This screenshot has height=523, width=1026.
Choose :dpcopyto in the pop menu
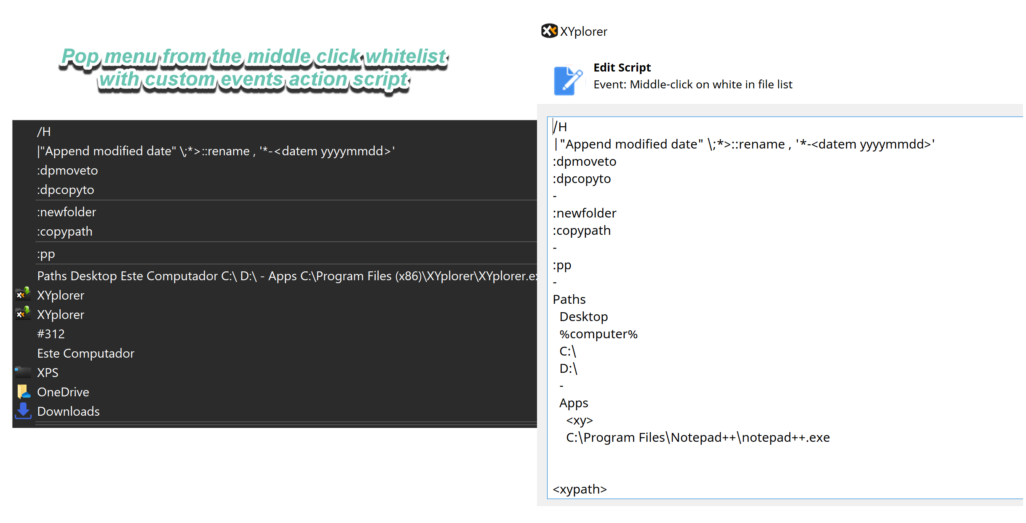[65, 190]
